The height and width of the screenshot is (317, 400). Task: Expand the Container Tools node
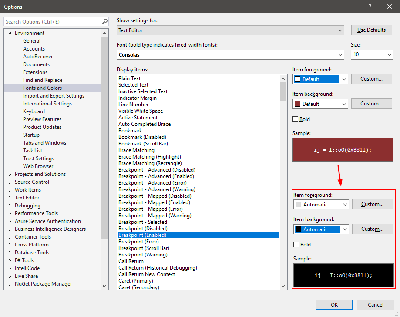tap(10, 237)
